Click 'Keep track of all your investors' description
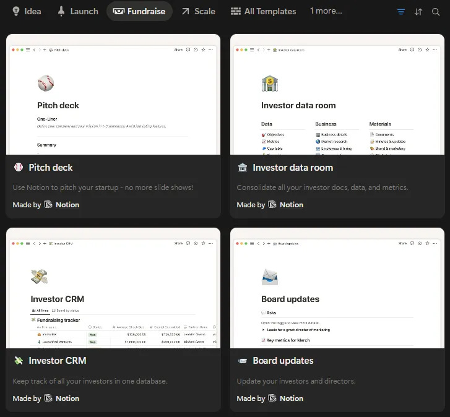Screen dimensions: 450x417 coord(90,381)
